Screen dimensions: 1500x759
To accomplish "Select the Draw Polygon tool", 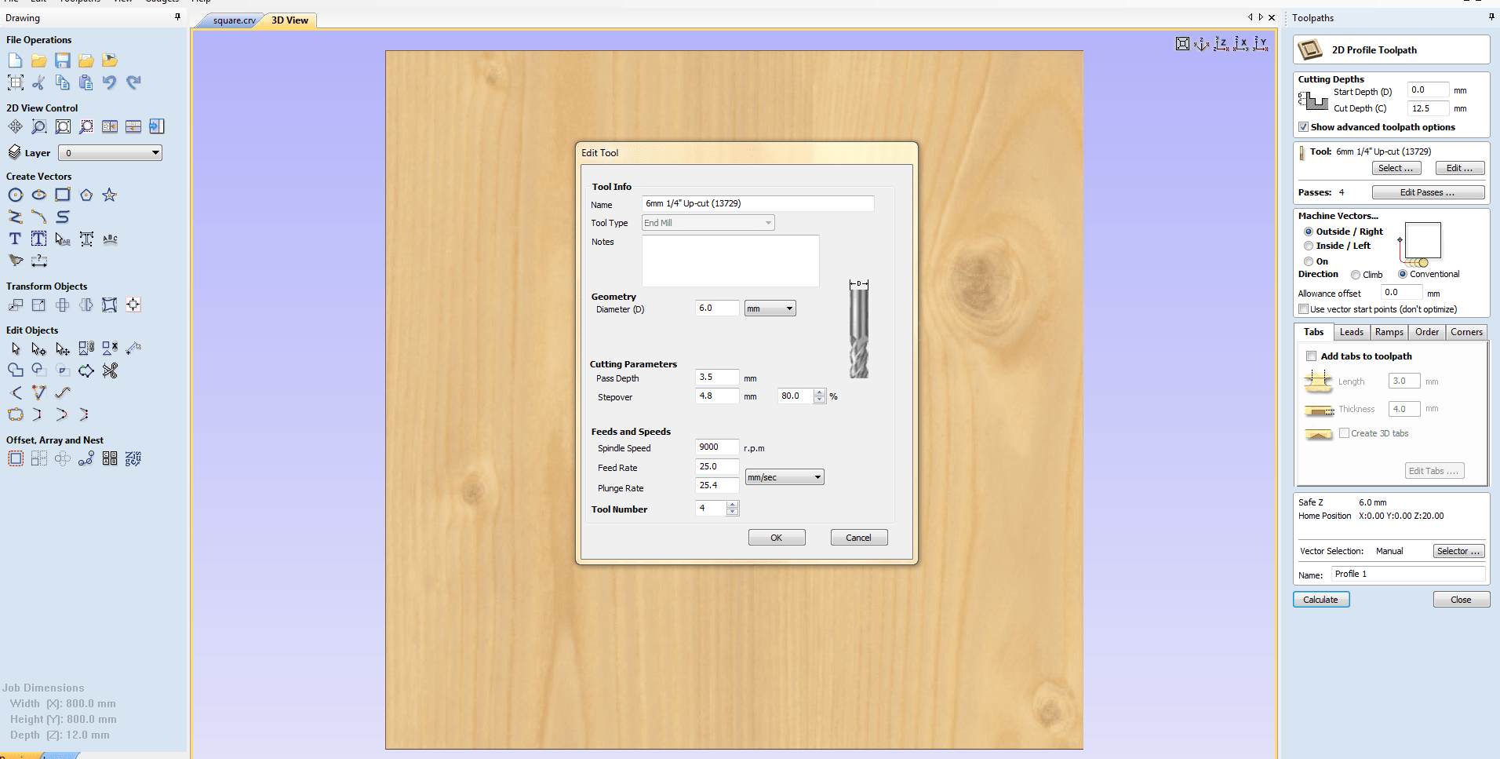I will [86, 195].
